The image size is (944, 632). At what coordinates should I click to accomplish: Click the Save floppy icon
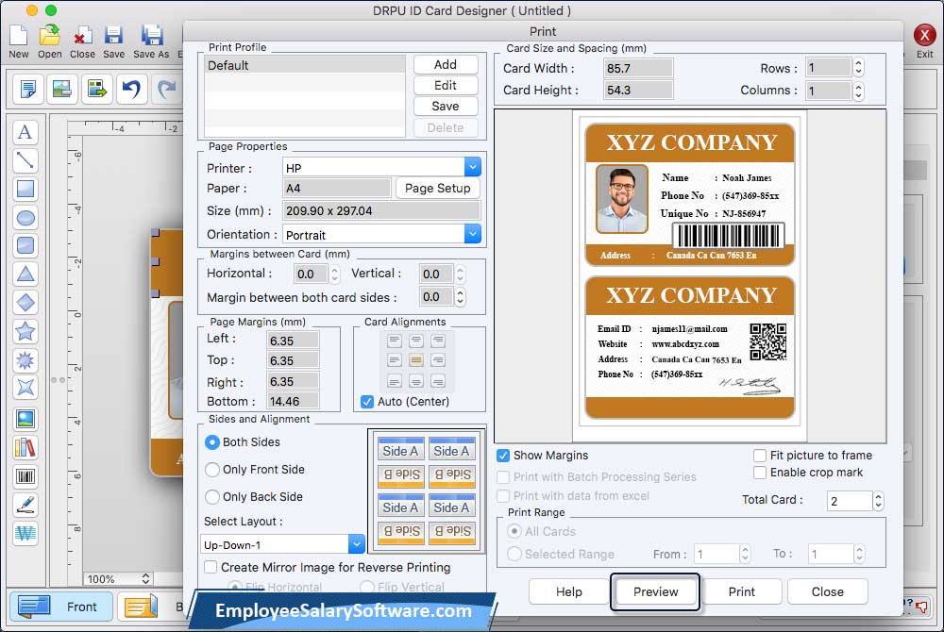click(113, 36)
